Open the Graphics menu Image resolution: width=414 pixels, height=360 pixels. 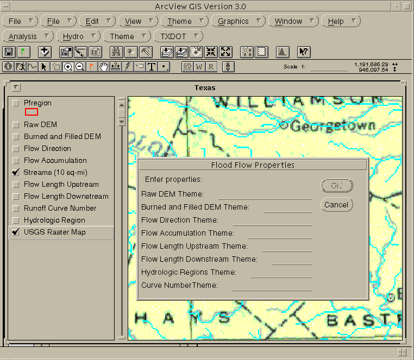238,21
